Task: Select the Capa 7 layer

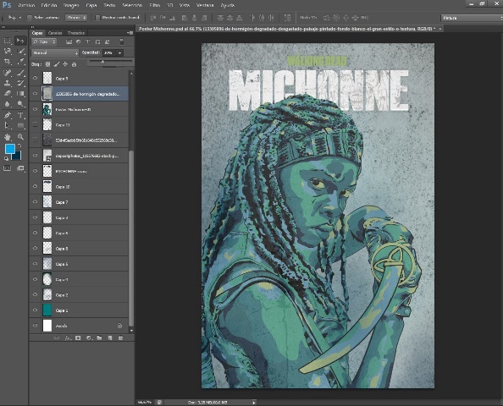Action: click(x=79, y=202)
